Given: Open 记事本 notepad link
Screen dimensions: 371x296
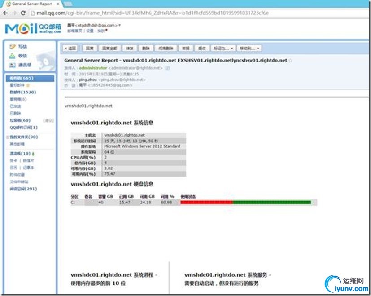Looking at the screenshot, I should (28, 168).
